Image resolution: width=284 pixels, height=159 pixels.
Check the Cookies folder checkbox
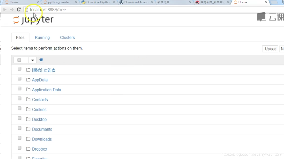[19, 108]
